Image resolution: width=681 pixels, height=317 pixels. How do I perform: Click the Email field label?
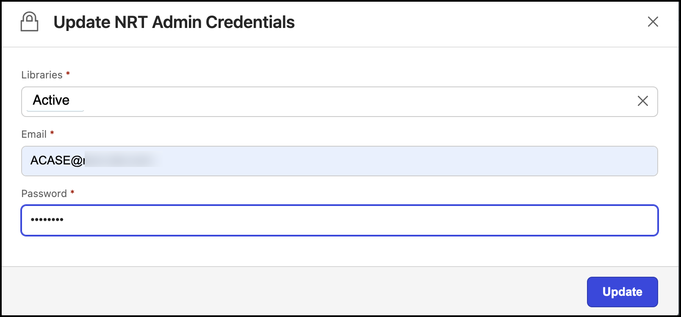tap(34, 134)
